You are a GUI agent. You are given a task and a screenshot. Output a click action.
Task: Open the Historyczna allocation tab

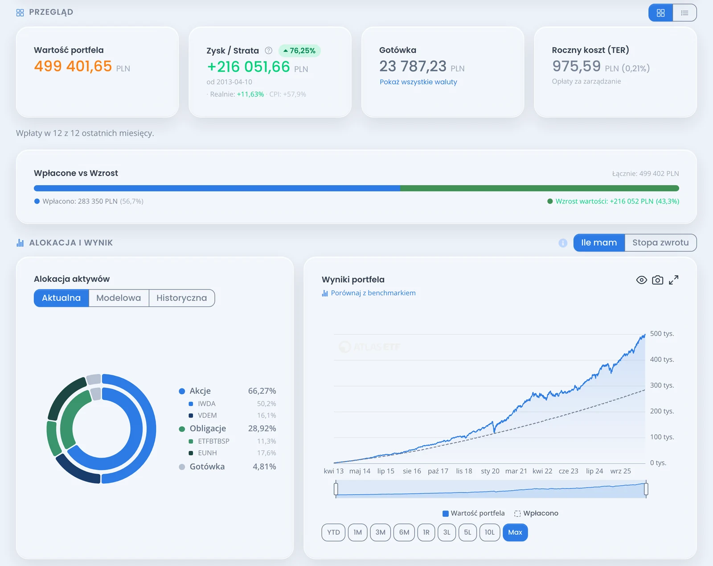point(182,298)
